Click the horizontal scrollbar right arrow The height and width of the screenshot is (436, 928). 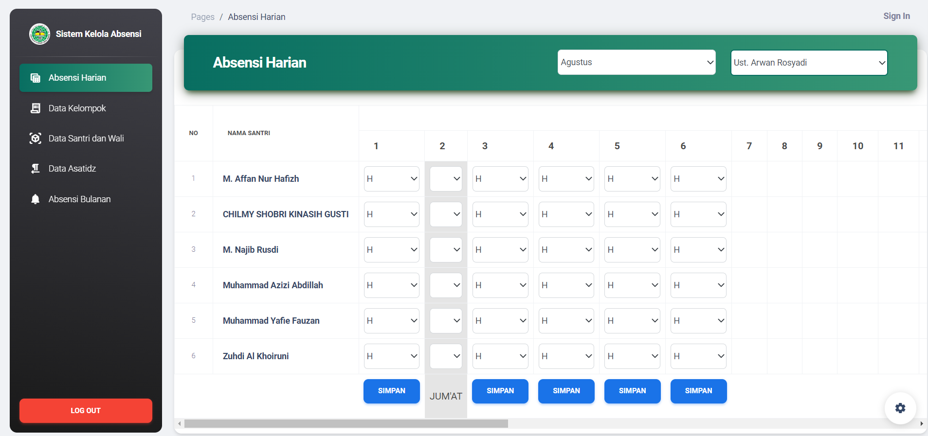pyautogui.click(x=921, y=424)
